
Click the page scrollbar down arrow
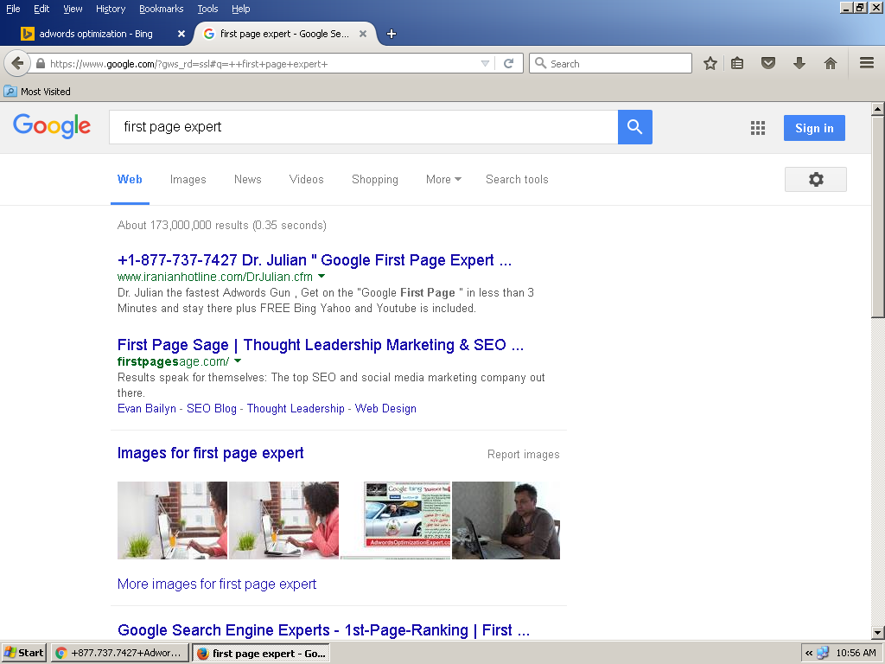click(878, 633)
